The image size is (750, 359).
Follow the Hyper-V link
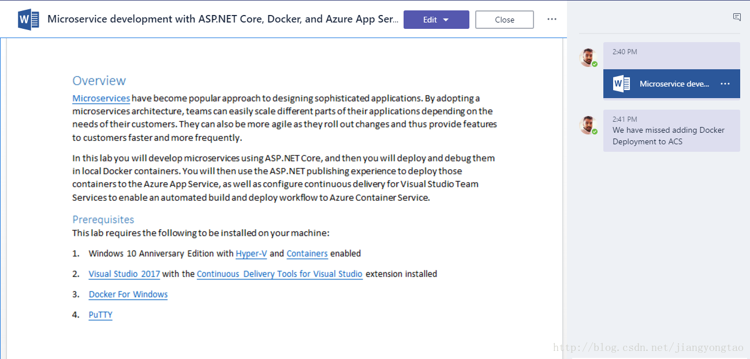coord(251,253)
